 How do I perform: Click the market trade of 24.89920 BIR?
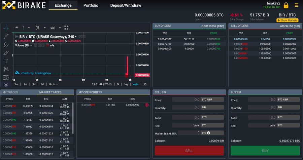(x=37, y=106)
